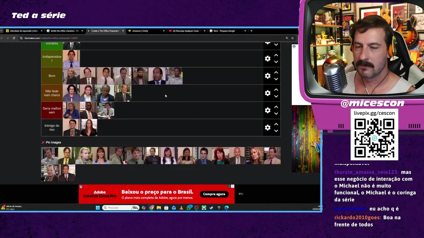Open Chrome from the taskbar
Image resolution: width=424 pixels, height=238 pixels.
[151, 208]
